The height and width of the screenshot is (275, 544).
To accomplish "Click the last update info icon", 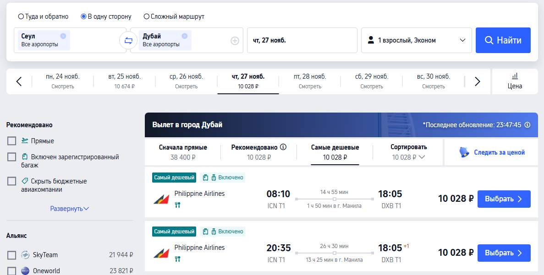I will coord(528,124).
